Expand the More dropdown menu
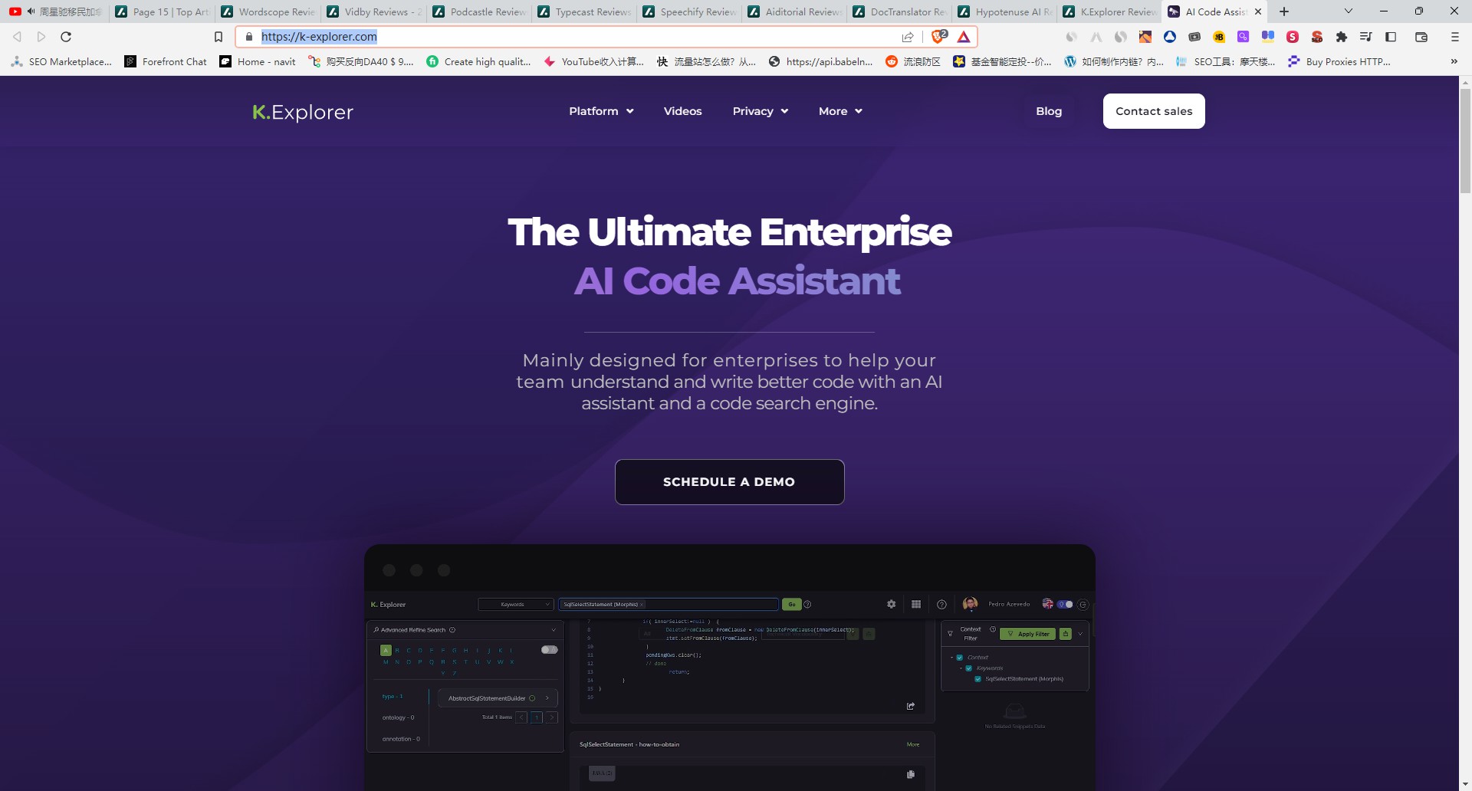1472x791 pixels. (840, 111)
